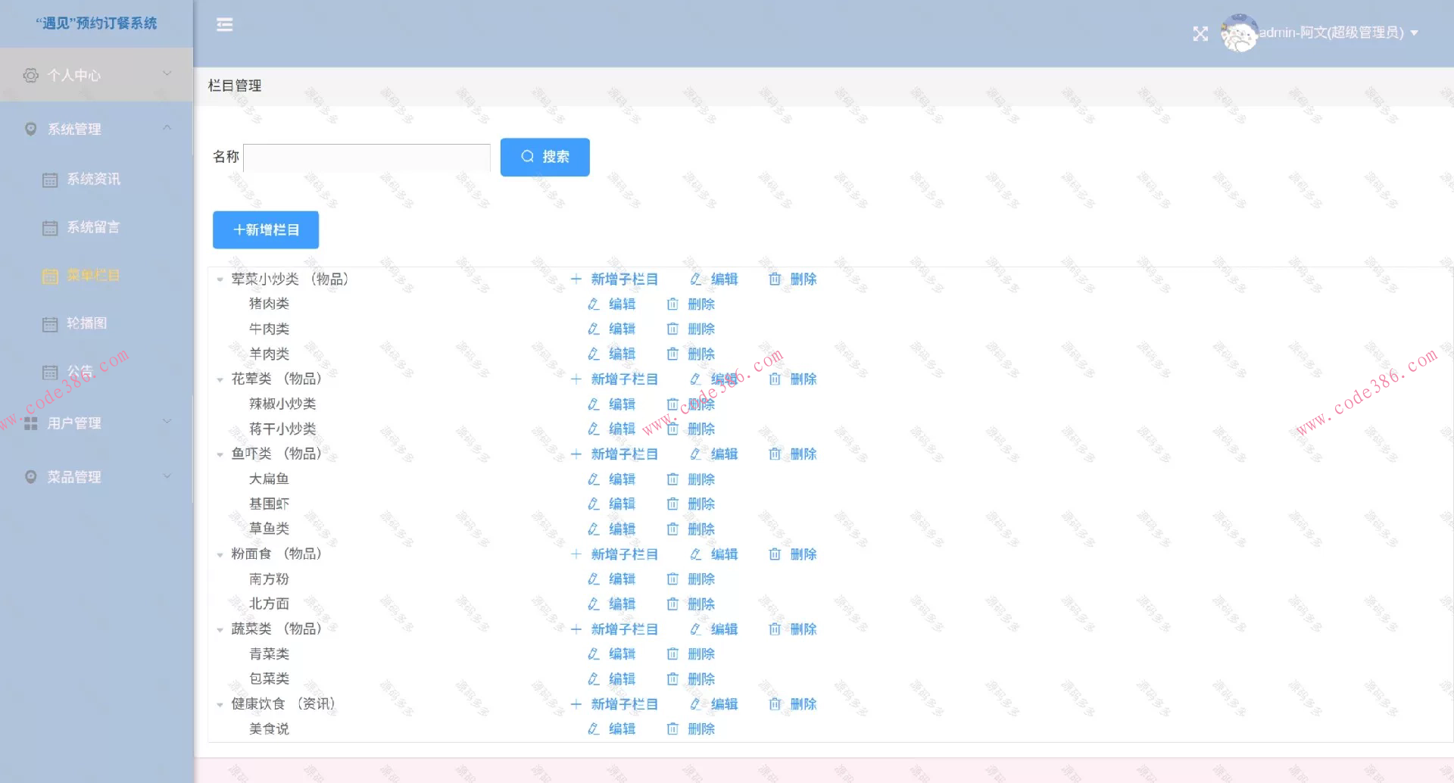Click edit pencil icon for 辣椒小炒类

point(594,404)
